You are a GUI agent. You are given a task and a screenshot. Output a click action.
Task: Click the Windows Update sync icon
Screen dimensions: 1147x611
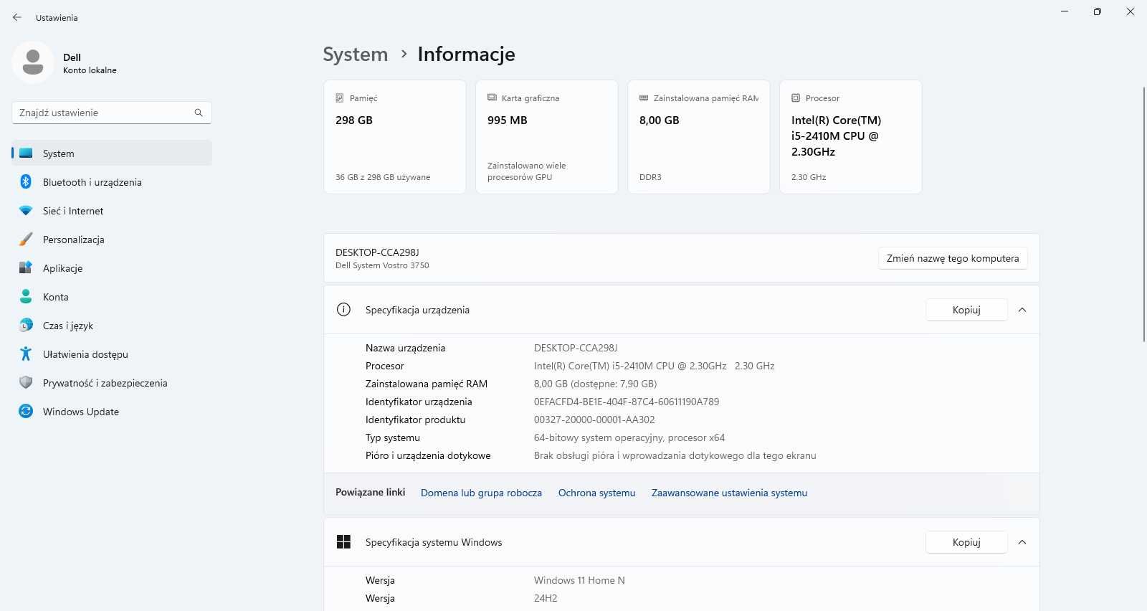click(26, 412)
